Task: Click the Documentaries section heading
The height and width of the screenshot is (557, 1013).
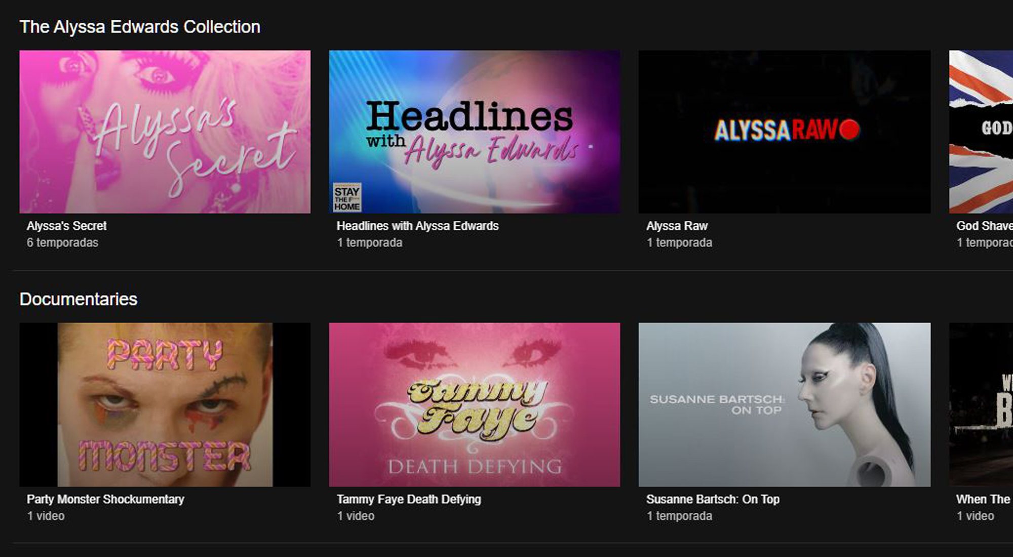Action: click(x=79, y=299)
